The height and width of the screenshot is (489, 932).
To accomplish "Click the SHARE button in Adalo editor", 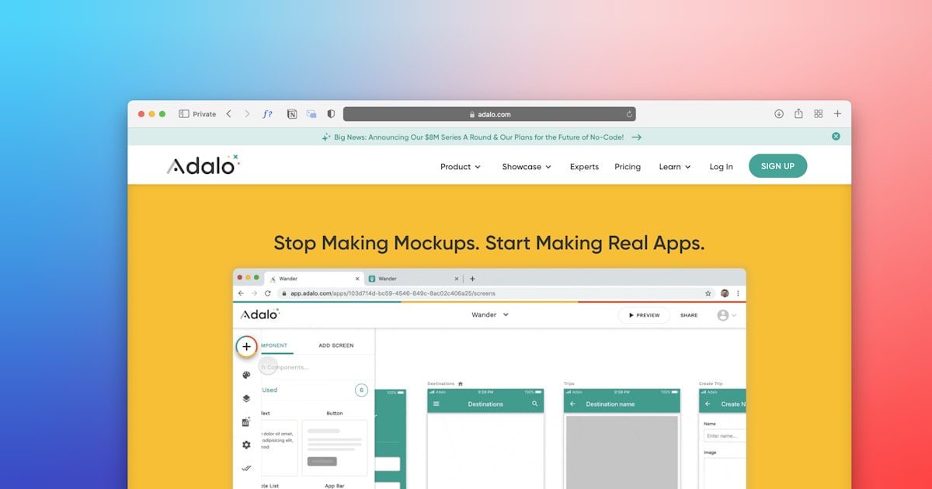I will click(x=689, y=315).
